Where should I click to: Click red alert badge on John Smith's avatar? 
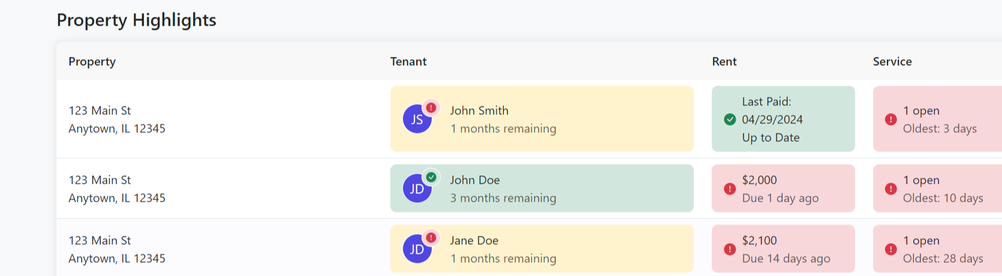pyautogui.click(x=431, y=108)
